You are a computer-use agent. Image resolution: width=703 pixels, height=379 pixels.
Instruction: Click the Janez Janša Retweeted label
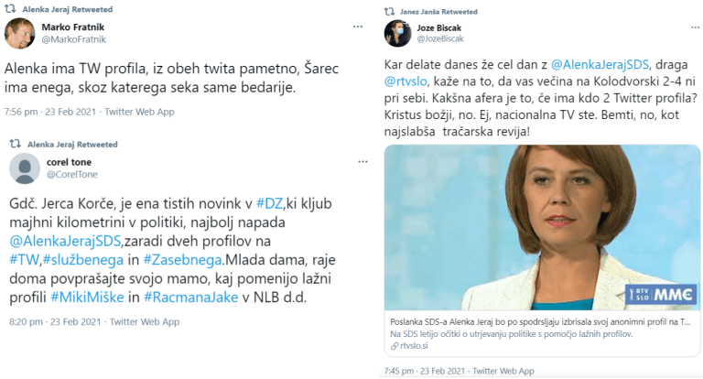coord(433,12)
